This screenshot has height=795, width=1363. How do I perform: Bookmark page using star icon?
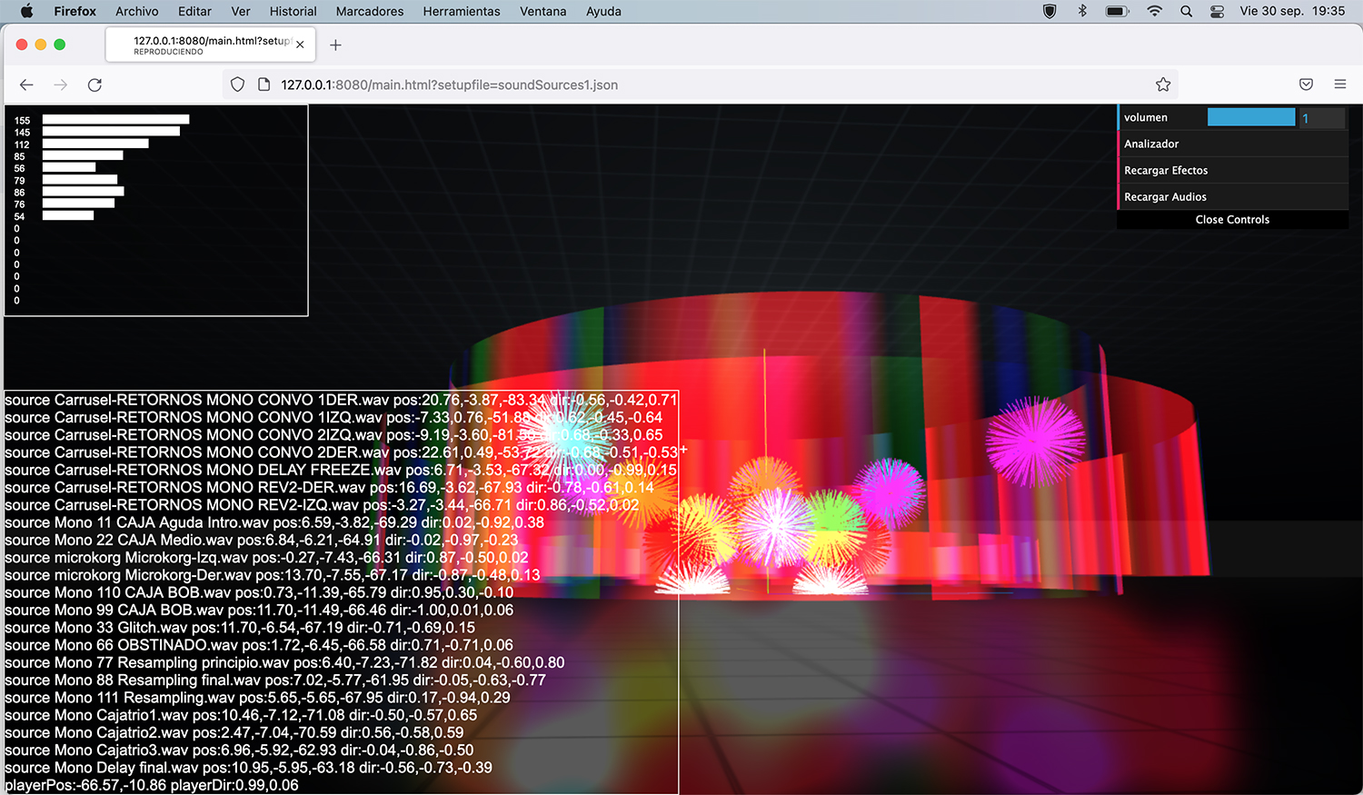tap(1163, 84)
